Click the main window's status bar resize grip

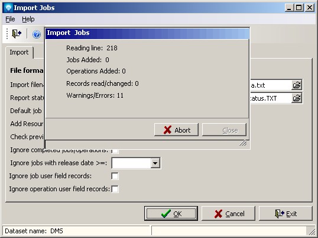coord(311,231)
